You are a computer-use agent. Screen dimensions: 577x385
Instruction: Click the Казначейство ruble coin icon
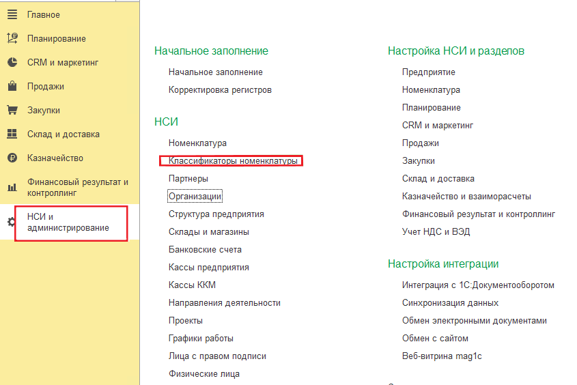coord(12,158)
